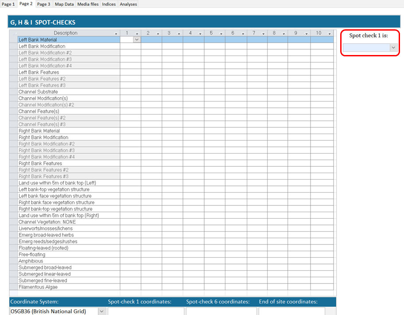Open filter arrow for column 10 header

[x=329, y=34]
